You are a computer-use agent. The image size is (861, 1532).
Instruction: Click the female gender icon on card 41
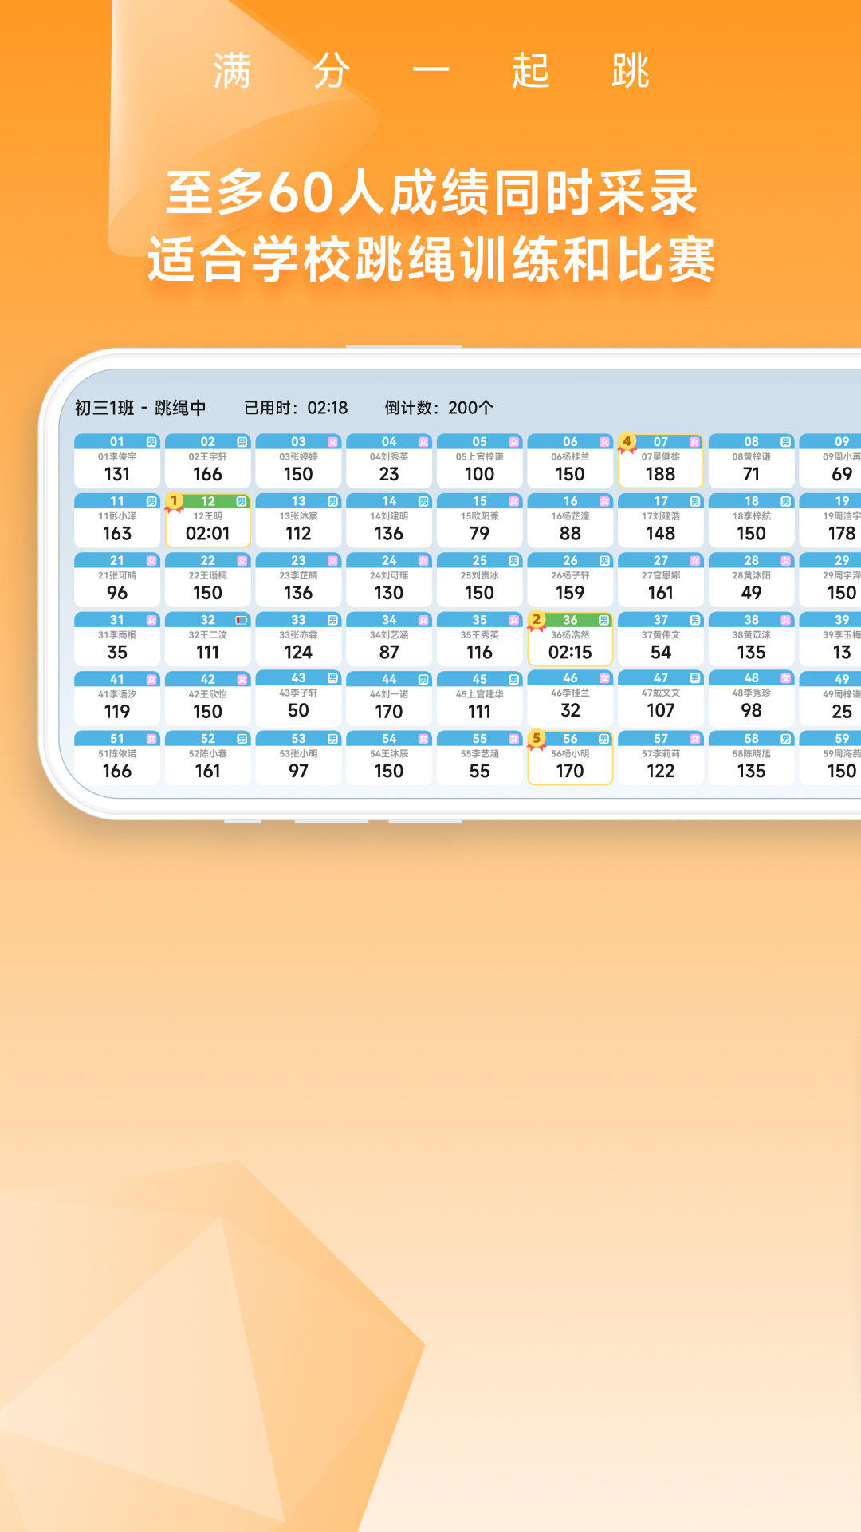pos(151,679)
